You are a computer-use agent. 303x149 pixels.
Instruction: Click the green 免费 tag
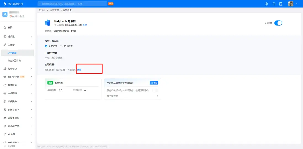click(50, 83)
